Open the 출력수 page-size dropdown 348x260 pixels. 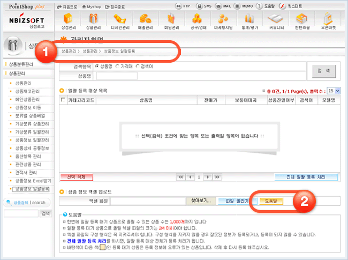(333, 91)
